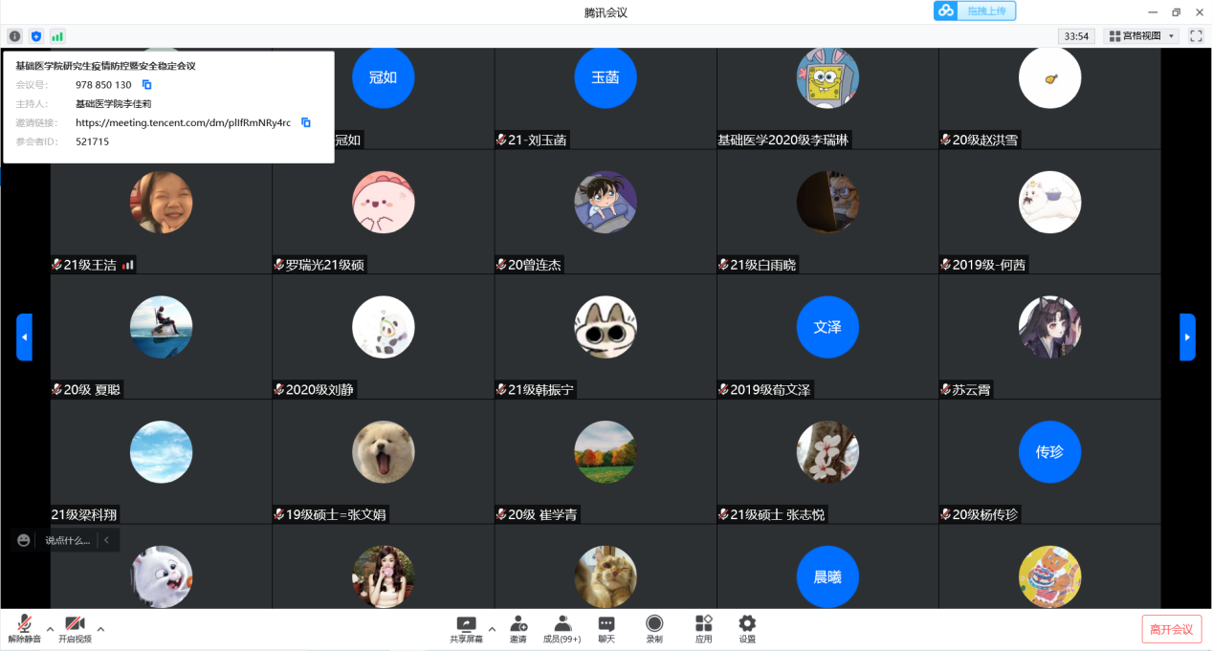
Task: Enter full screen mode
Action: [x=1196, y=36]
